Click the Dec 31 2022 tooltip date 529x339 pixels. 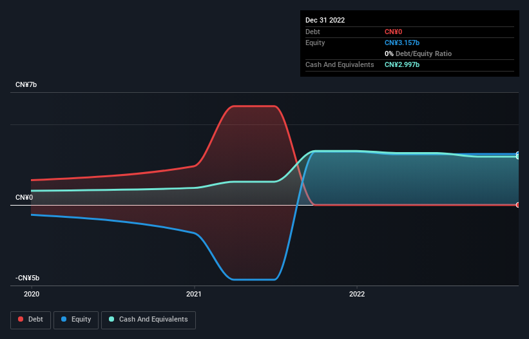(x=325, y=20)
